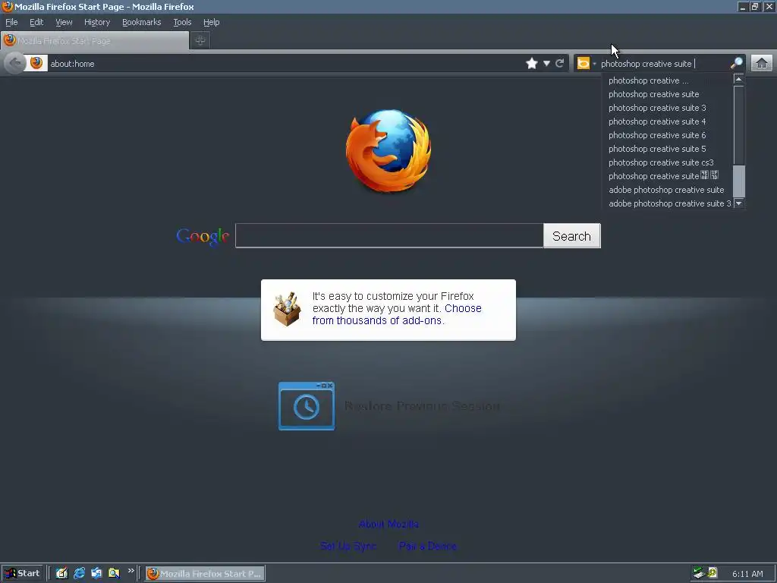Click the add-ons toolbox icon
Image resolution: width=777 pixels, height=583 pixels.
point(287,310)
